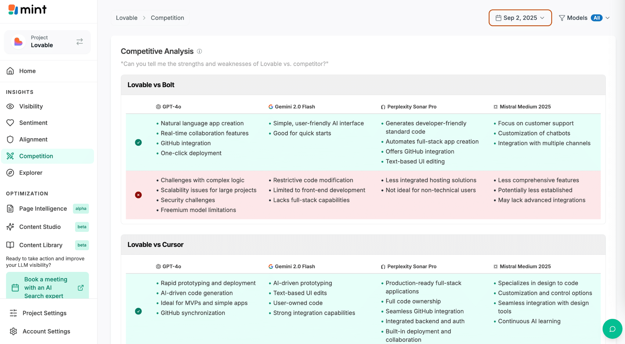Open the Lovable project switcher
625x344 pixels.
click(x=47, y=42)
